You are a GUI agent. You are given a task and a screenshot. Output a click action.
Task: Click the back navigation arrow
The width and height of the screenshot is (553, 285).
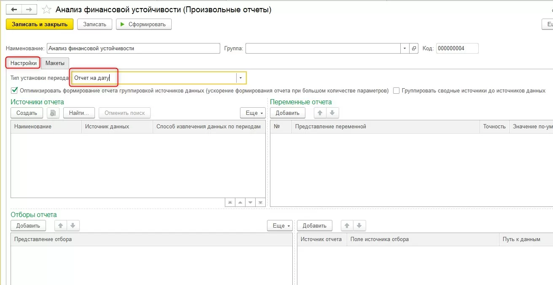pyautogui.click(x=14, y=10)
